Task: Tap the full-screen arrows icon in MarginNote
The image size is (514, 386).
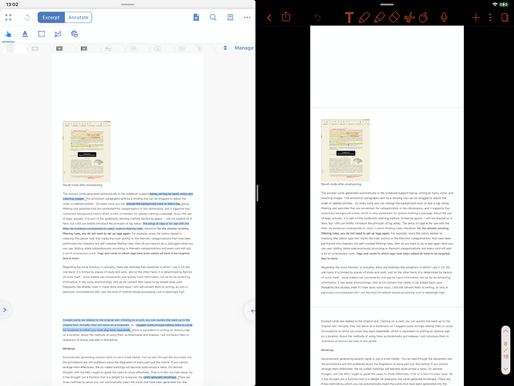Action: pyautogui.click(x=8, y=18)
